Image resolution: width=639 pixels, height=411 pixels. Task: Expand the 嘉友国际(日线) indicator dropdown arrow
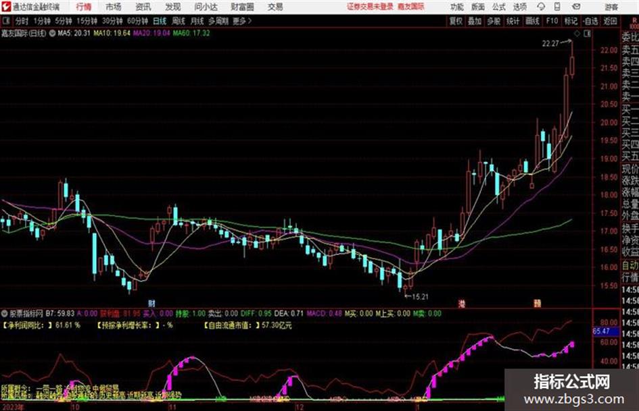pyautogui.click(x=52, y=33)
